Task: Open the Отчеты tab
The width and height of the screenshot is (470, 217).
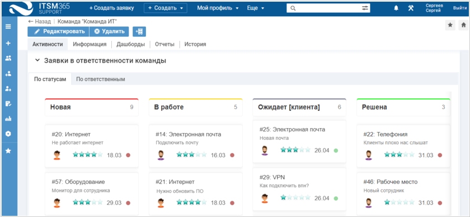Action: coord(164,44)
